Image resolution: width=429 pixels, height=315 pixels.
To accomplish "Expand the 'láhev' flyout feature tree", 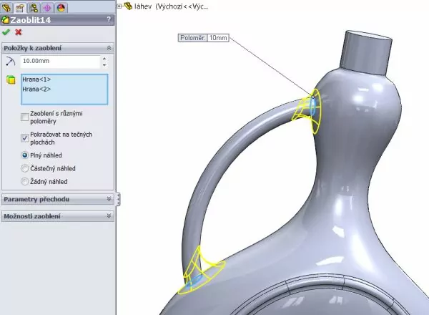I will tap(119, 7).
